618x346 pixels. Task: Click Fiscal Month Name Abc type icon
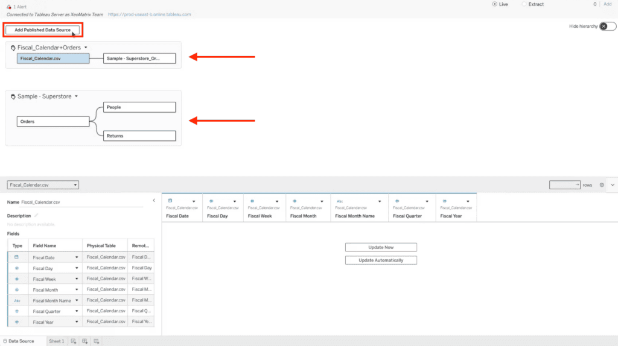pyautogui.click(x=339, y=201)
